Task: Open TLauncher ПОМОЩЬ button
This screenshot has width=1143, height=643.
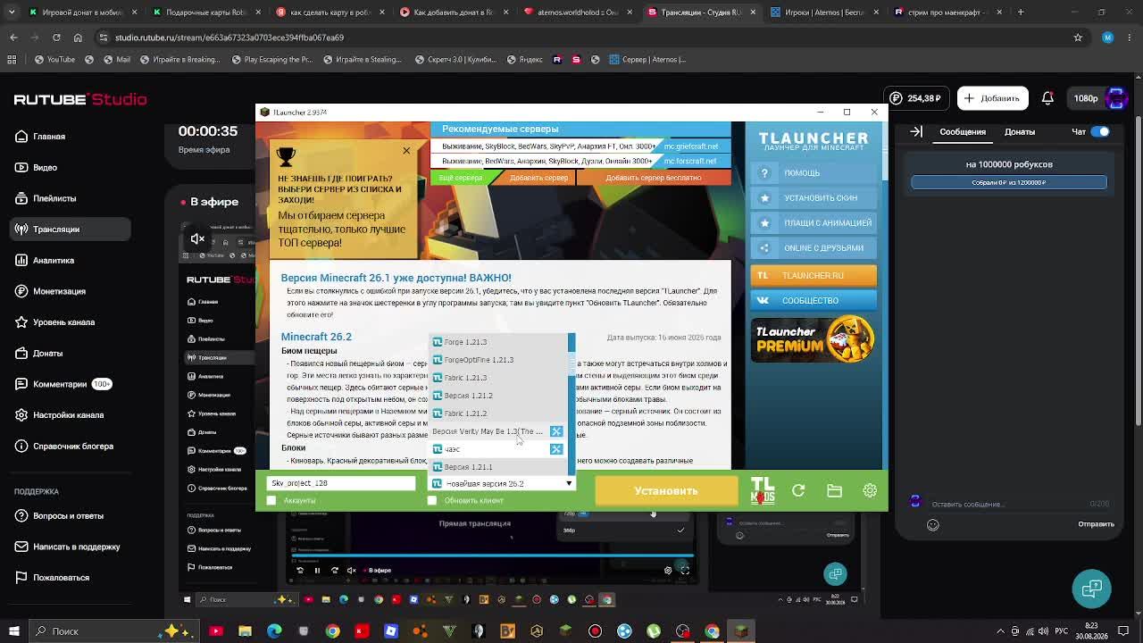Action: coord(813,172)
